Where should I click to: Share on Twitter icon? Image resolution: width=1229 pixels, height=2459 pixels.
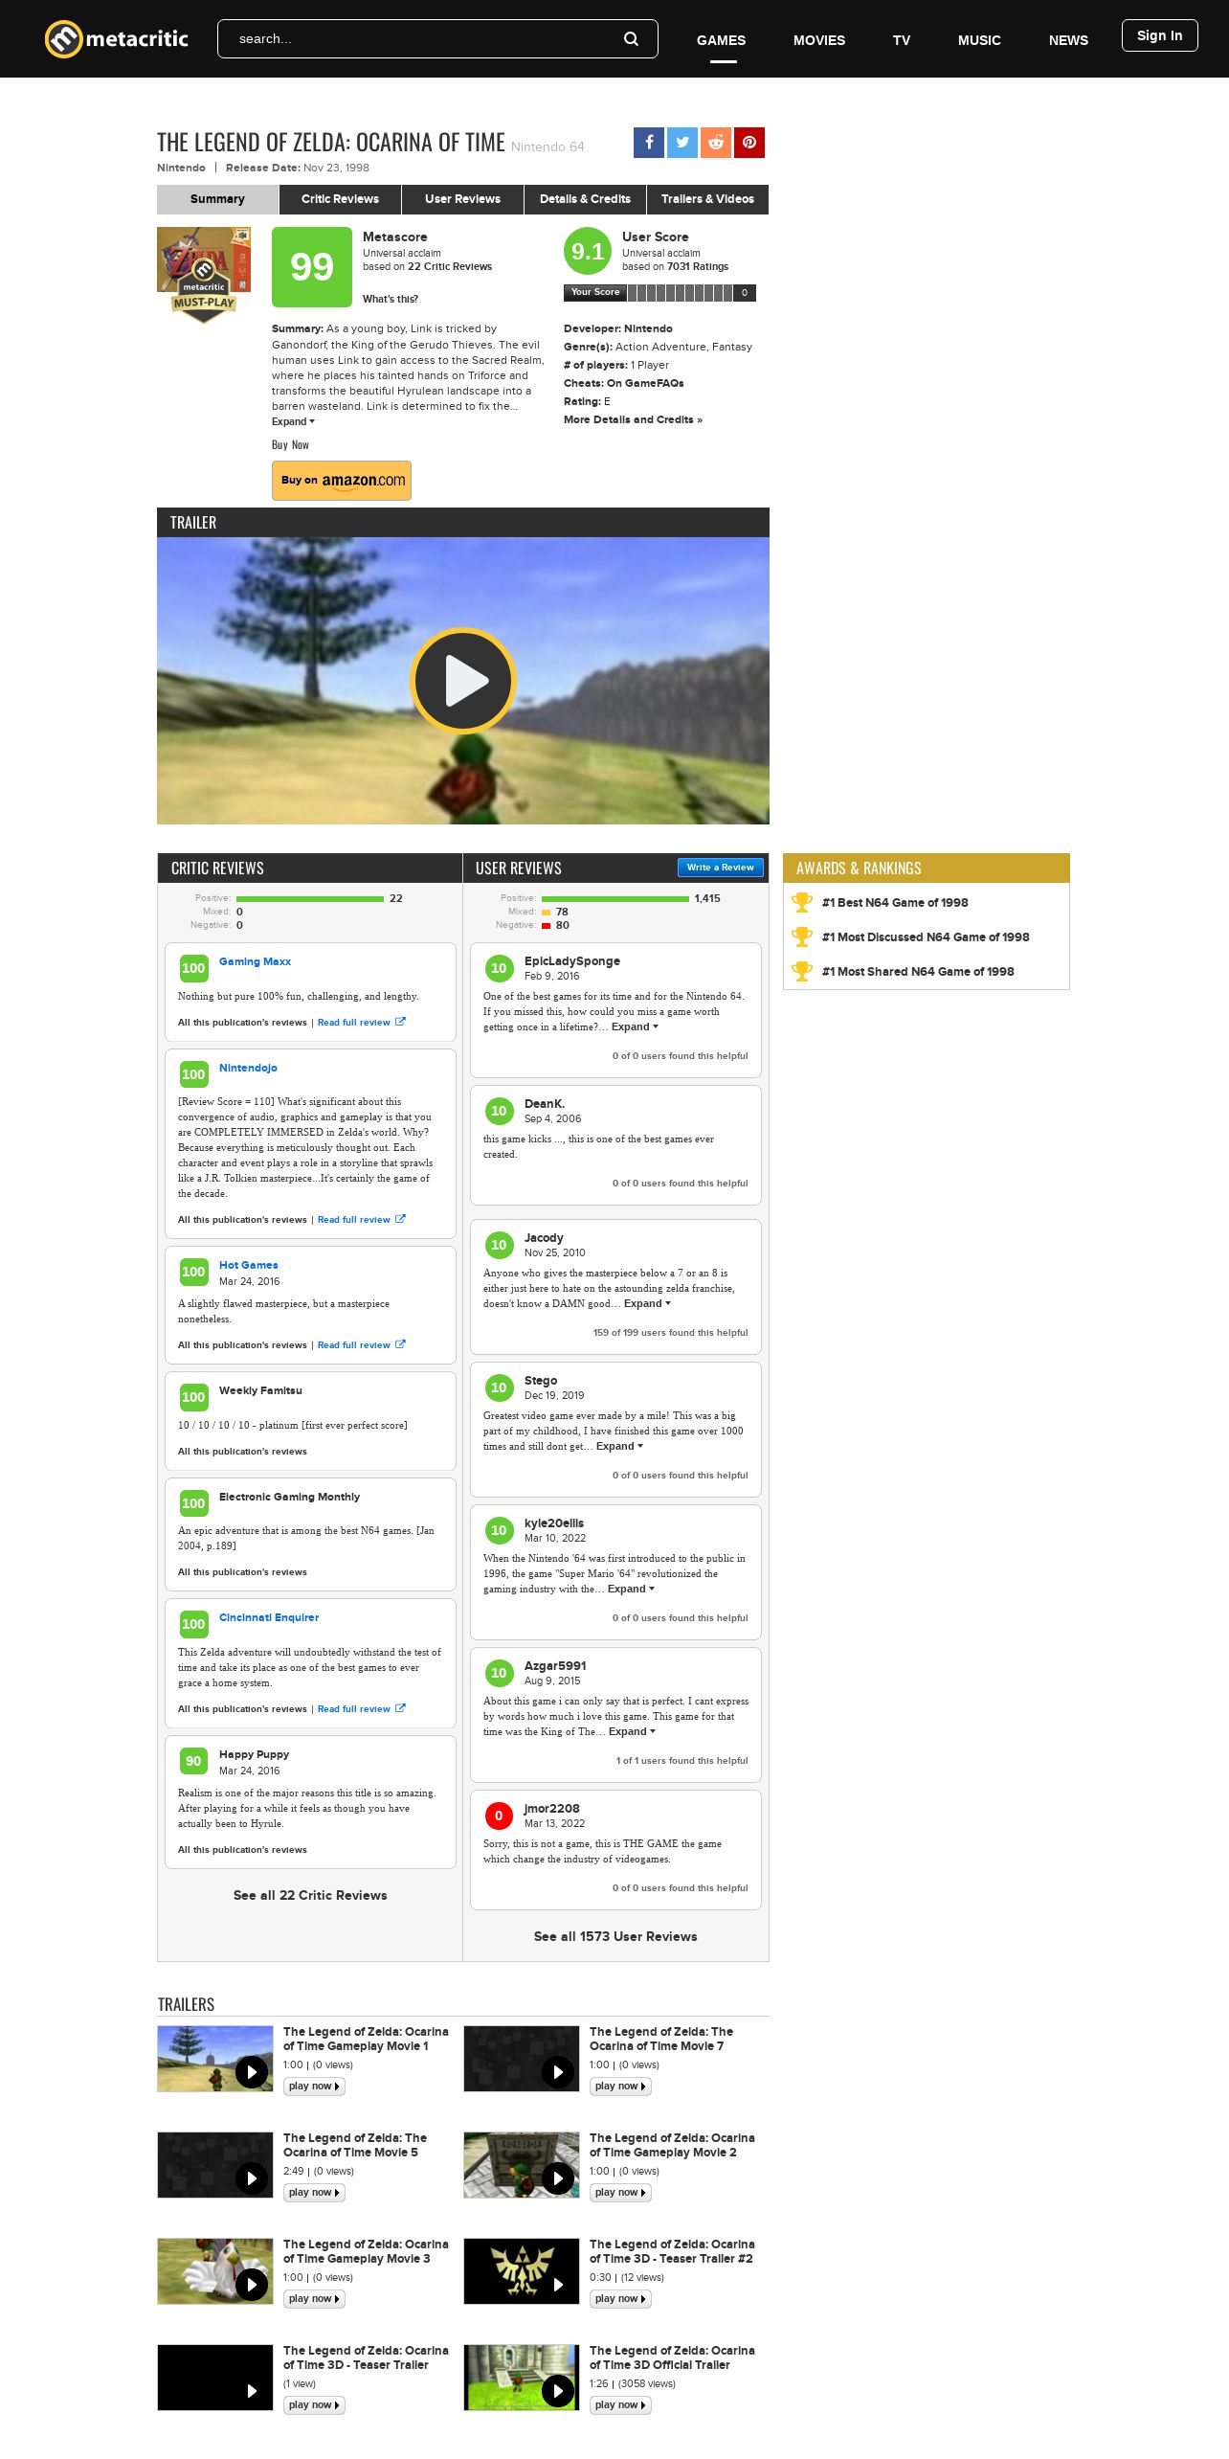pos(682,143)
